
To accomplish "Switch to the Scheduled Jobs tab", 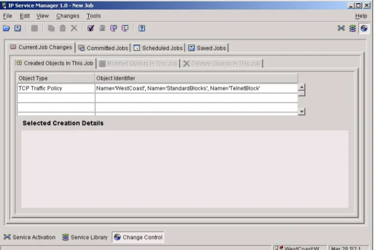I will [158, 48].
